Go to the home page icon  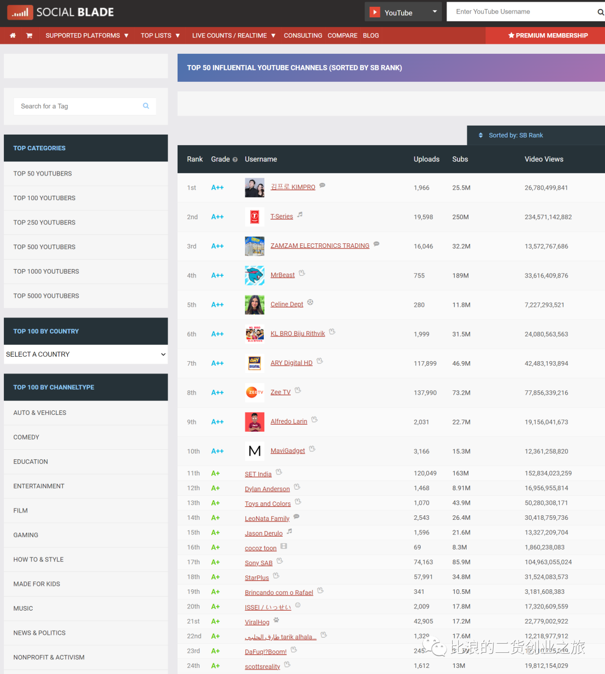[13, 35]
